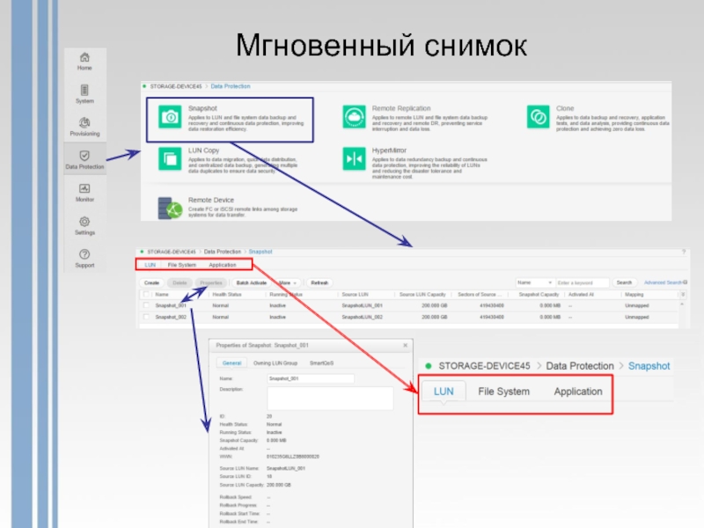
Task: Click the enlarged Data Protection breadcrumb
Action: 580,366
